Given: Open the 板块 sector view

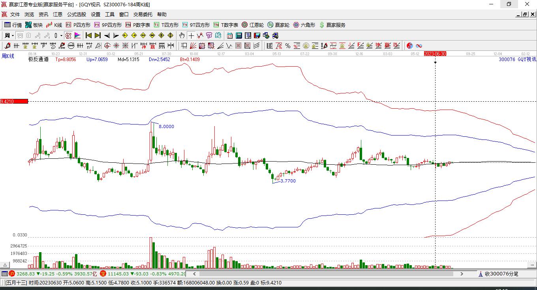Looking at the screenshot, I should 34,25.
